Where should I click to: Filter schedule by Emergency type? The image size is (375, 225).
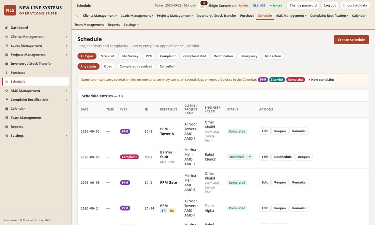coord(249,56)
